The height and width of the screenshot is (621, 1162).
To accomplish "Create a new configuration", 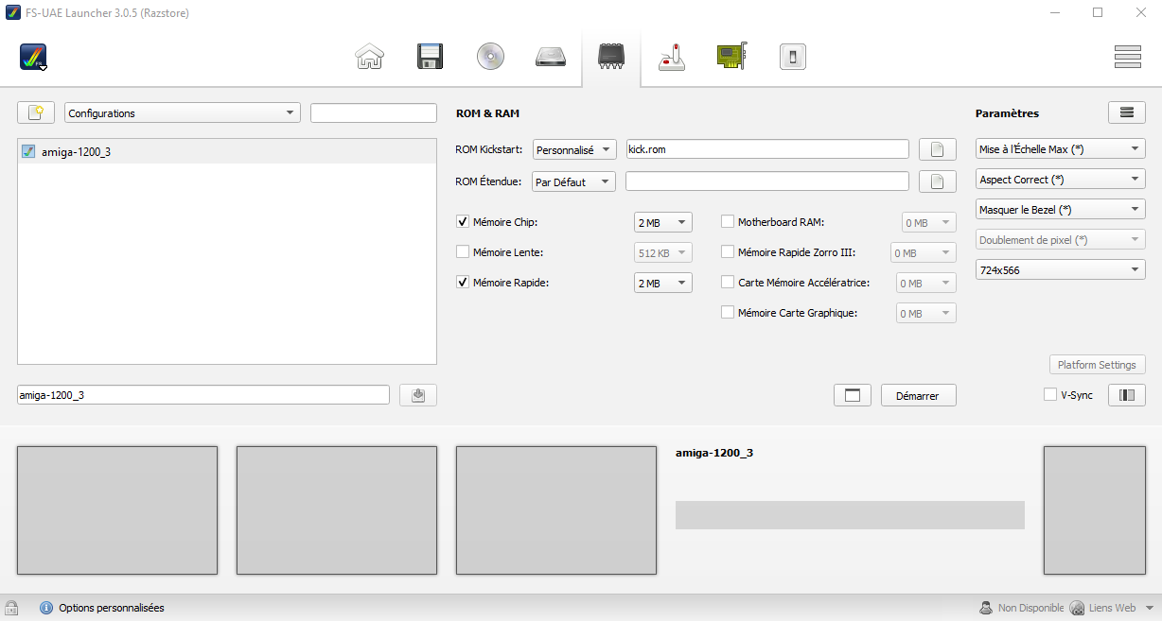I will 36,113.
